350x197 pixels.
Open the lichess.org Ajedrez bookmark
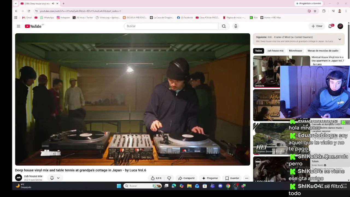click(108, 18)
